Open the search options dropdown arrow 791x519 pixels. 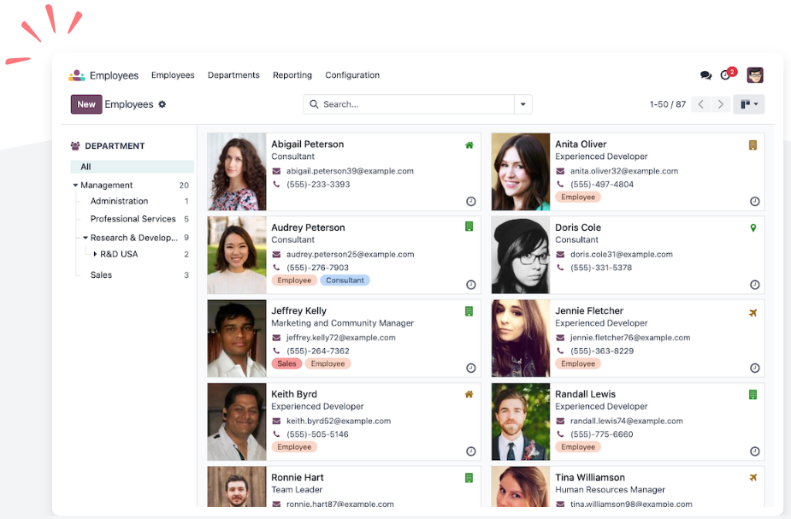(x=522, y=104)
